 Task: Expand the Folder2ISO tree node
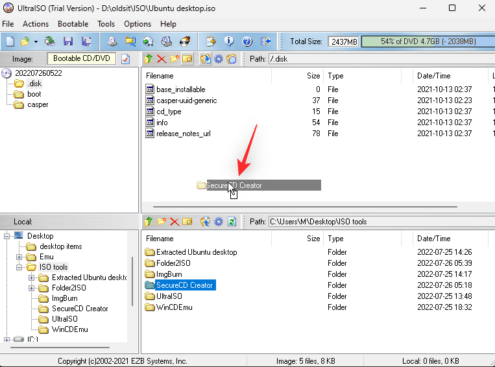pos(31,288)
